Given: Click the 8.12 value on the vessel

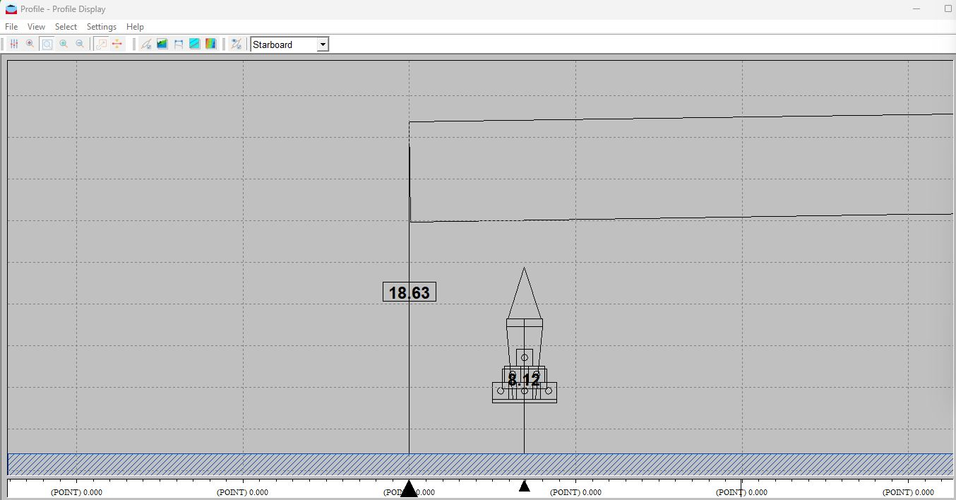Looking at the screenshot, I should 524,380.
